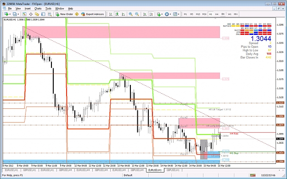Click the chart window icon in menu bar

(x=5, y=8)
